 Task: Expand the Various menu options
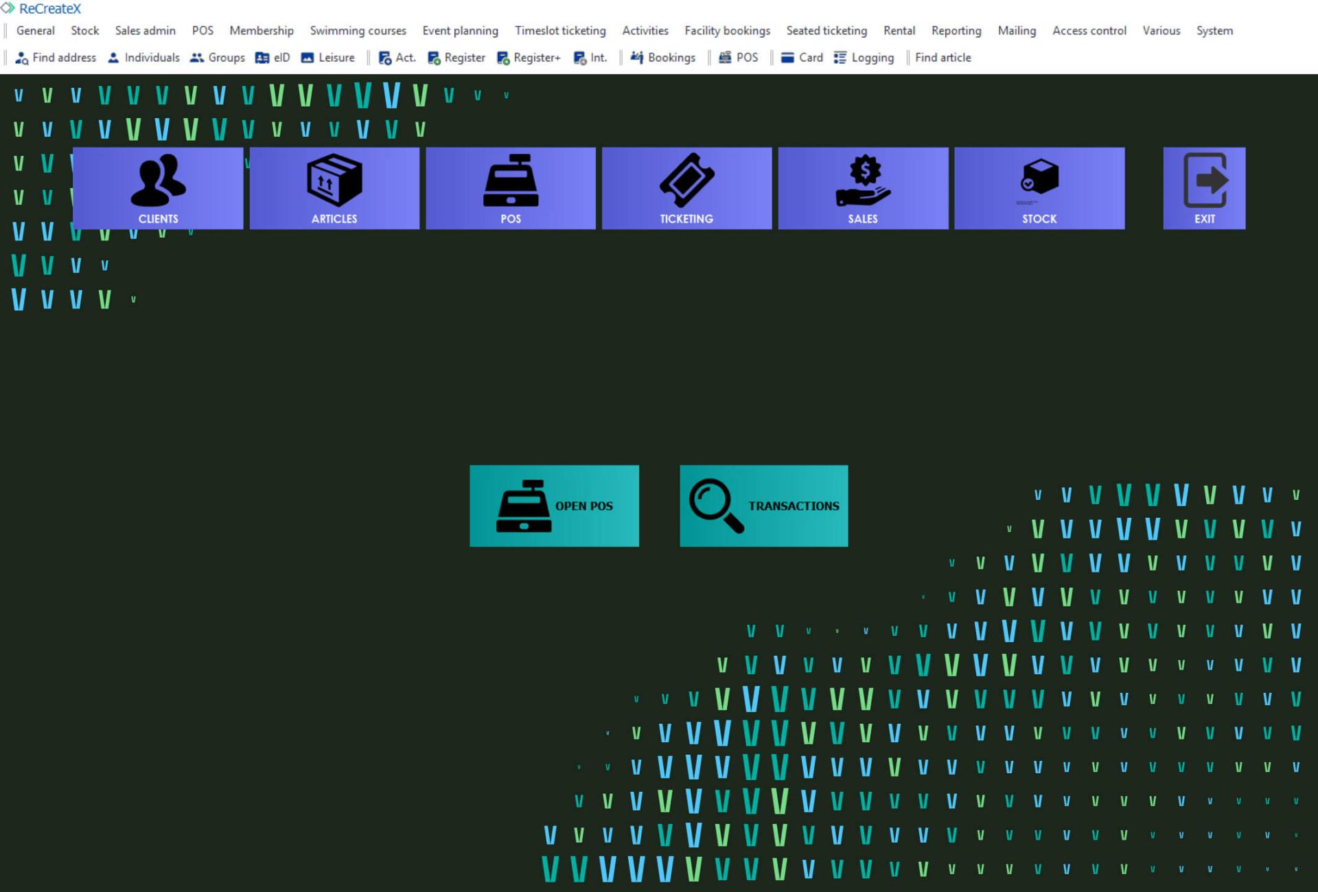click(x=1159, y=31)
